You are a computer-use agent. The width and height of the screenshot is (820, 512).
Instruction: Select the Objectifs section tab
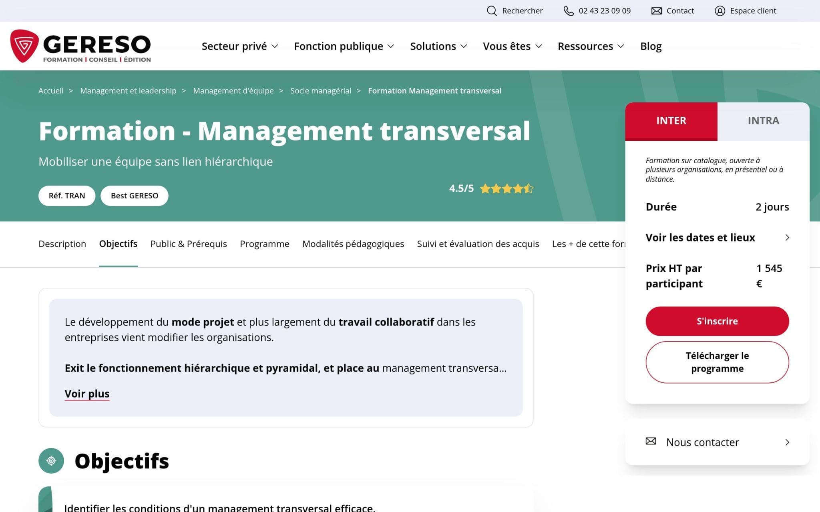[118, 244]
